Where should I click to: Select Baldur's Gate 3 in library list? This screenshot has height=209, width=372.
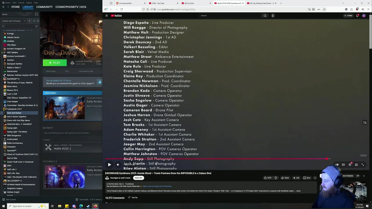click(14, 68)
